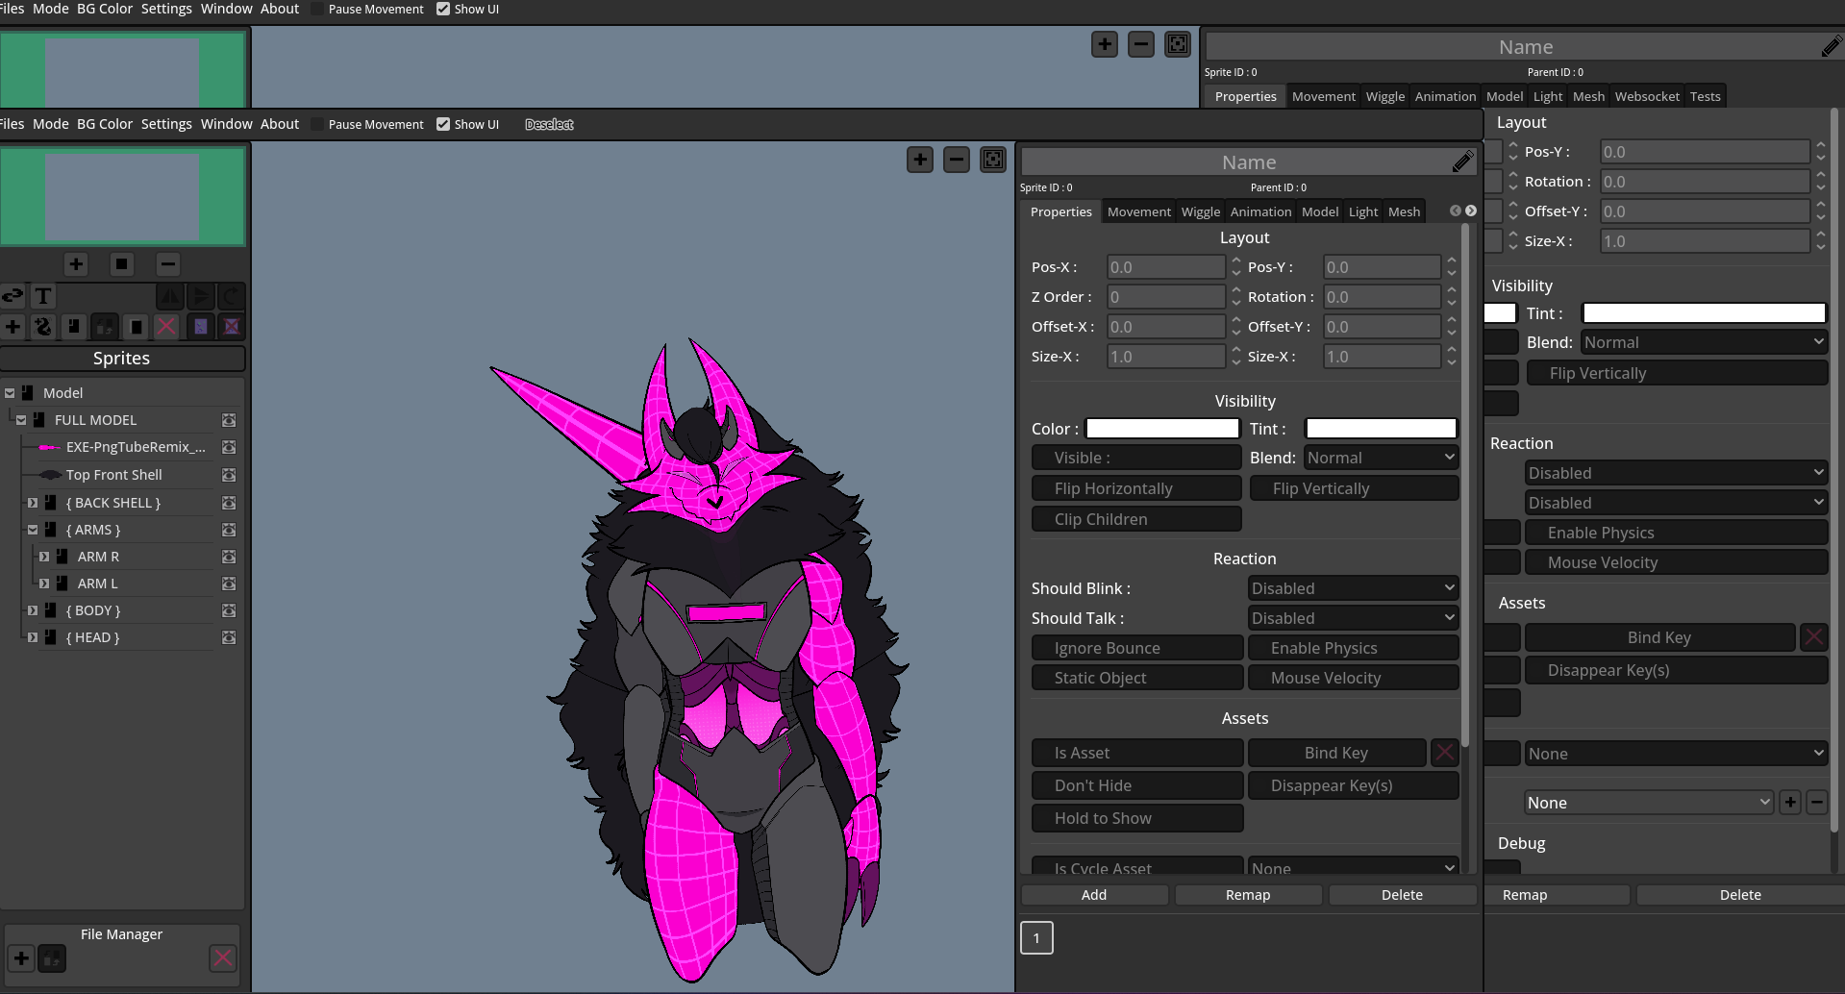Click Bind Key button in front window
This screenshot has width=1845, height=994.
(x=1336, y=753)
